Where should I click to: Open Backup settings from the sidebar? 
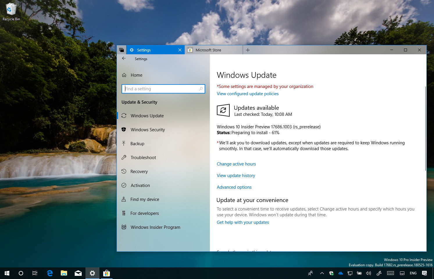click(137, 143)
